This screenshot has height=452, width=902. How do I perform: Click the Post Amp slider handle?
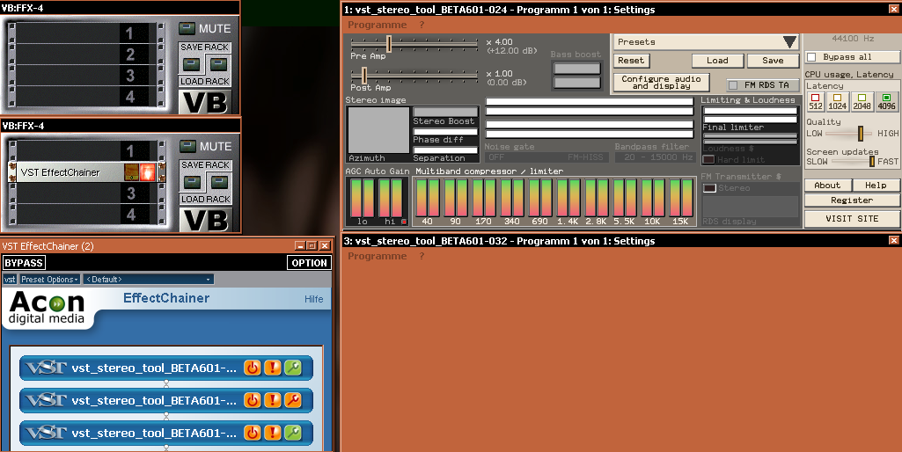(x=364, y=76)
